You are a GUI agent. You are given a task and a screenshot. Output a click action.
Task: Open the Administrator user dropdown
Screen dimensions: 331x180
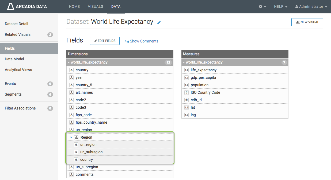point(311,7)
